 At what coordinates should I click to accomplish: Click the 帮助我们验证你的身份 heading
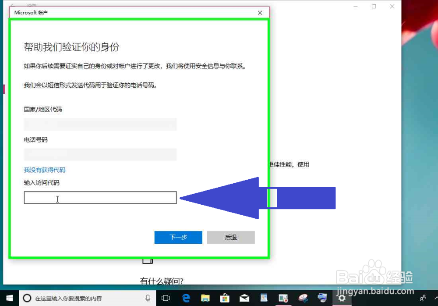click(71, 47)
